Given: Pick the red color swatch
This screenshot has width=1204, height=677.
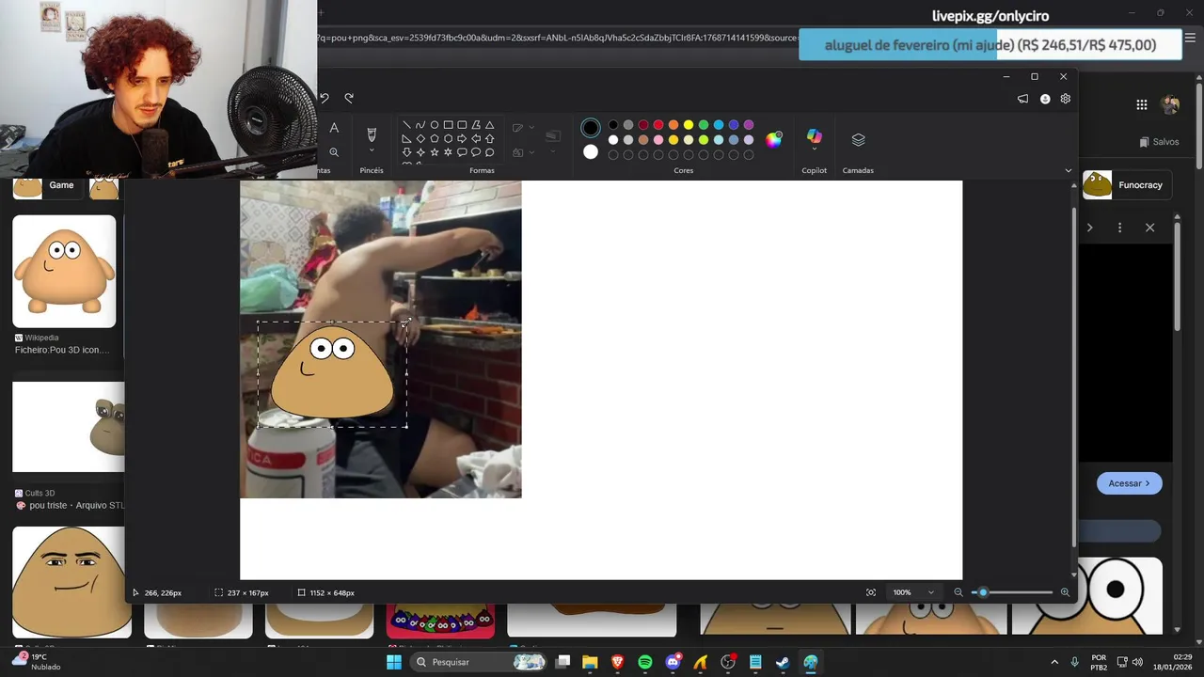Looking at the screenshot, I should 658,125.
